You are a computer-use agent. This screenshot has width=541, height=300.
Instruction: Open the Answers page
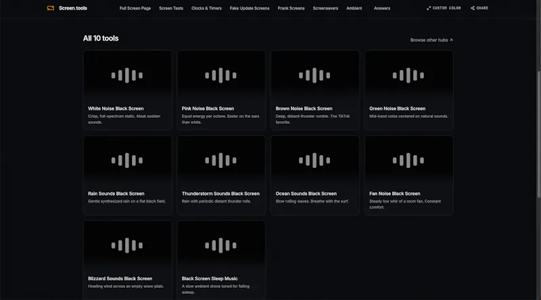point(382,8)
